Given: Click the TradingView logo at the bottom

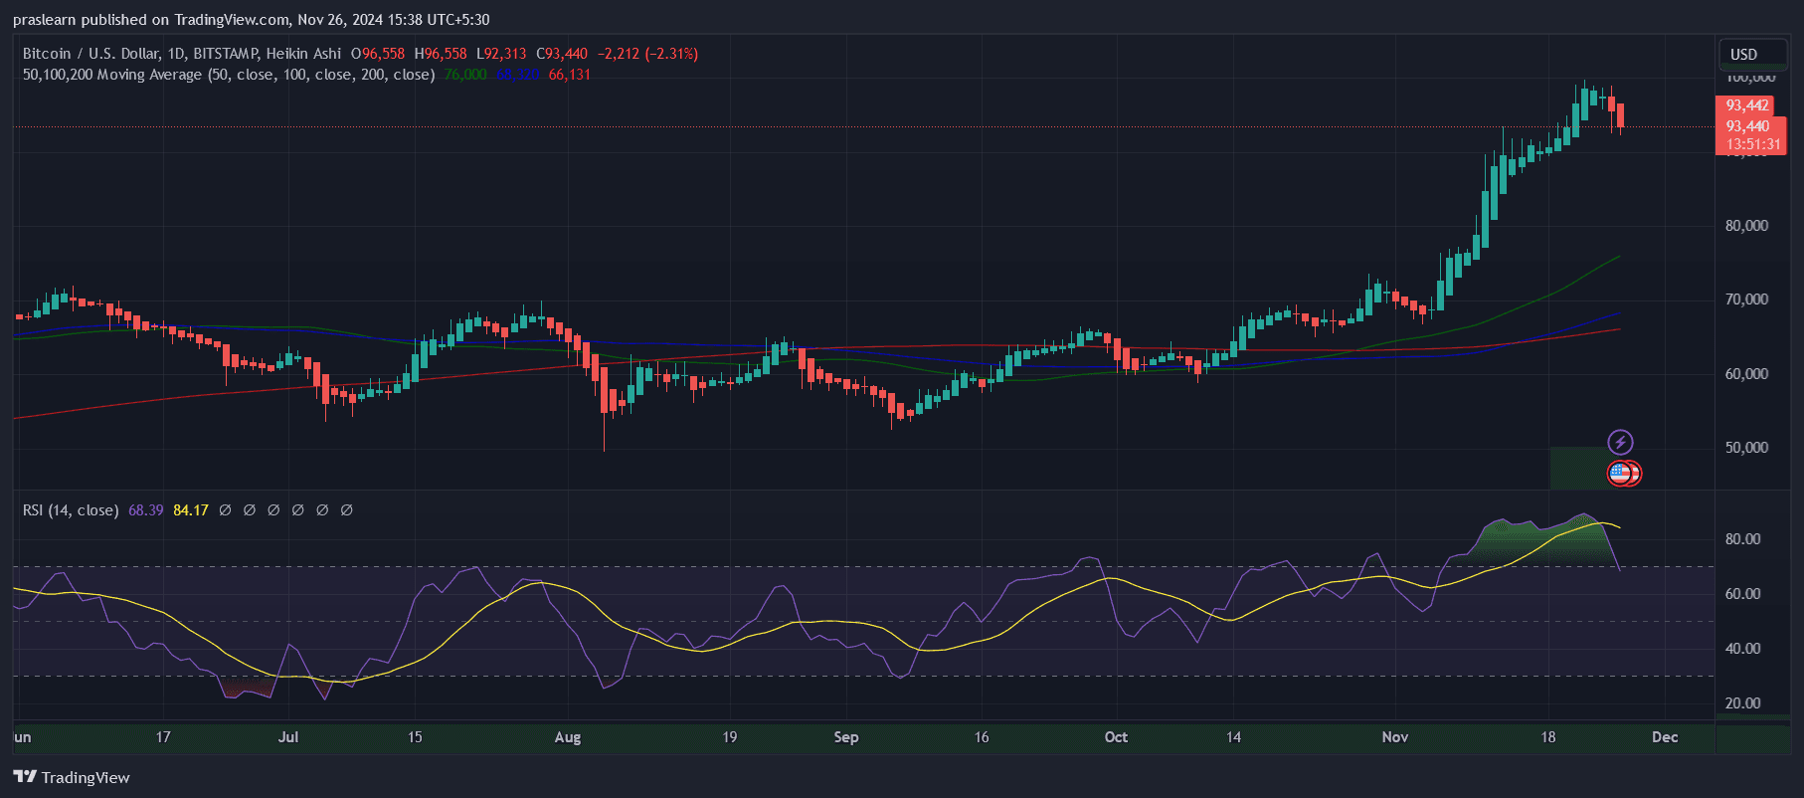Looking at the screenshot, I should 72,777.
